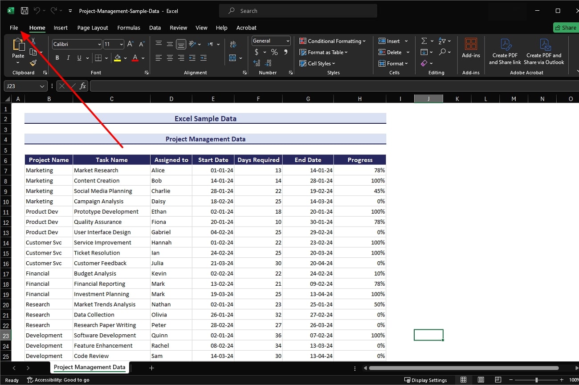Switch to Page Layout tab
The width and height of the screenshot is (579, 385).
[x=93, y=28]
